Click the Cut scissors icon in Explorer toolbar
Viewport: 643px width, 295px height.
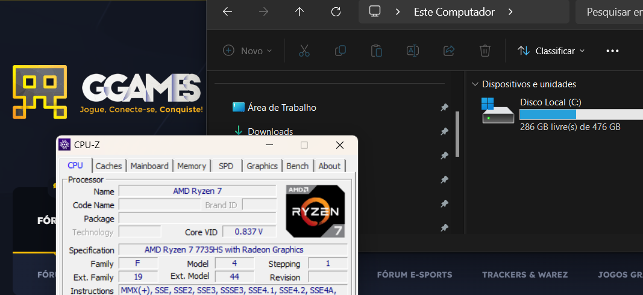pyautogui.click(x=304, y=51)
